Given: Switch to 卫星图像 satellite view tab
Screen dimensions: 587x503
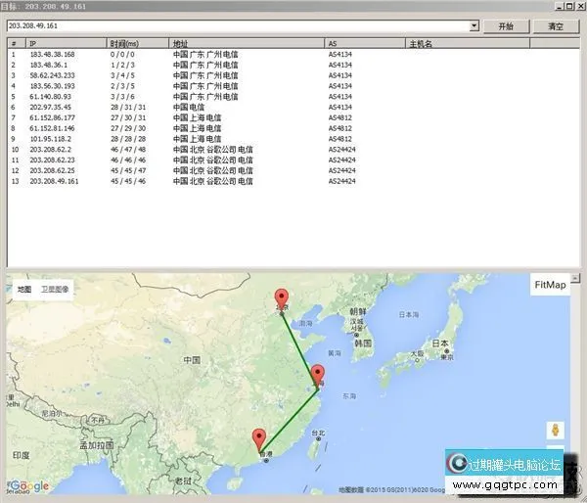Looking at the screenshot, I should [55, 290].
